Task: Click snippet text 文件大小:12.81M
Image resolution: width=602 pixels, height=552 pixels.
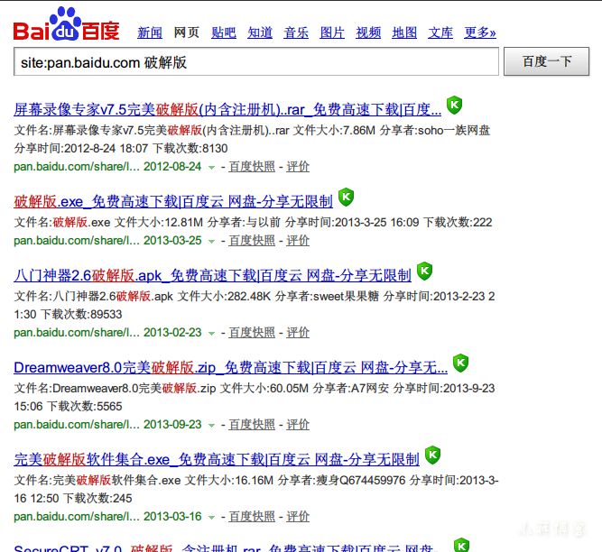Action: click(159, 223)
